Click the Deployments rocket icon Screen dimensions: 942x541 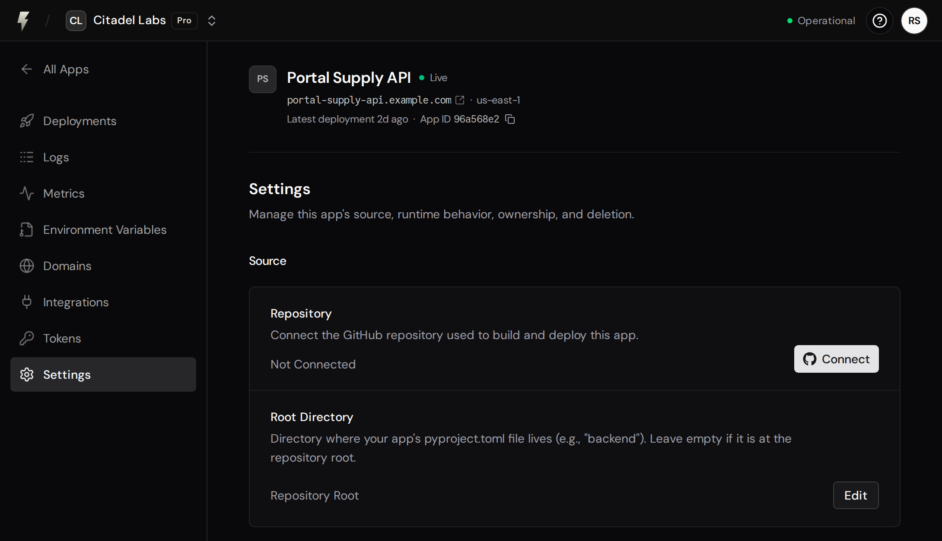coord(27,121)
